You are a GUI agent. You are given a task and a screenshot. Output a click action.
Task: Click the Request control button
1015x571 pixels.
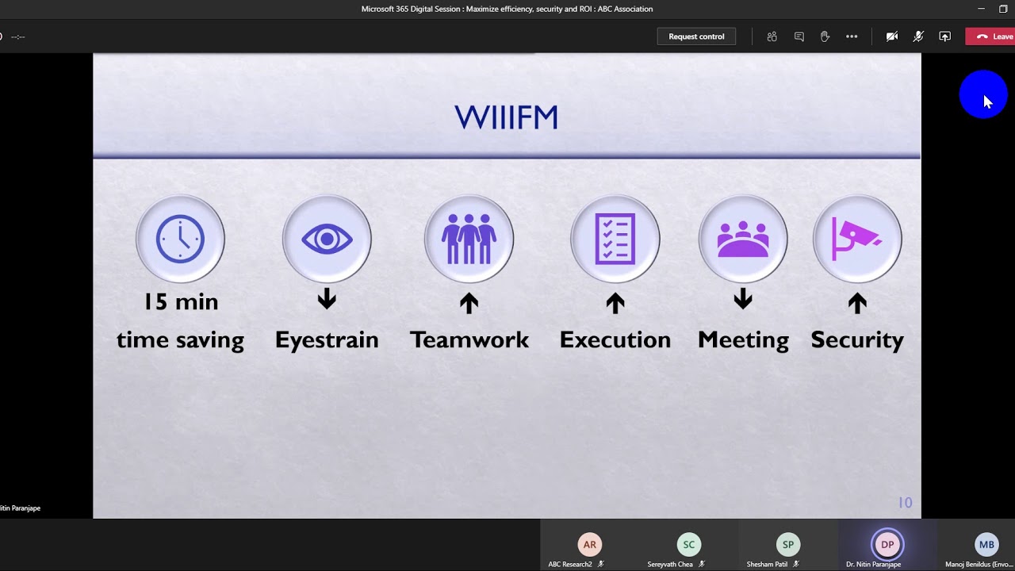tap(696, 36)
